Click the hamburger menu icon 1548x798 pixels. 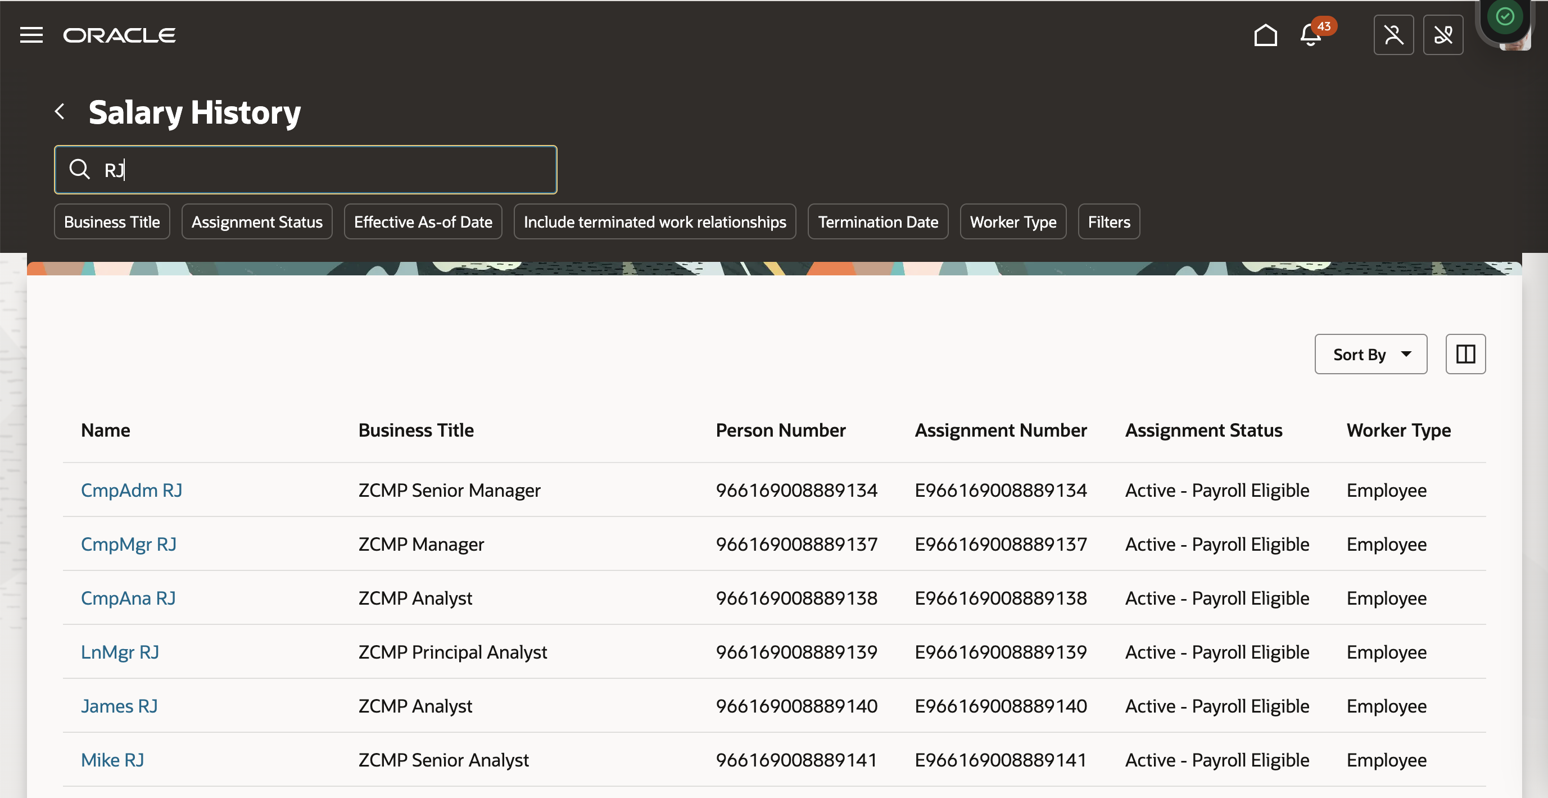(30, 34)
